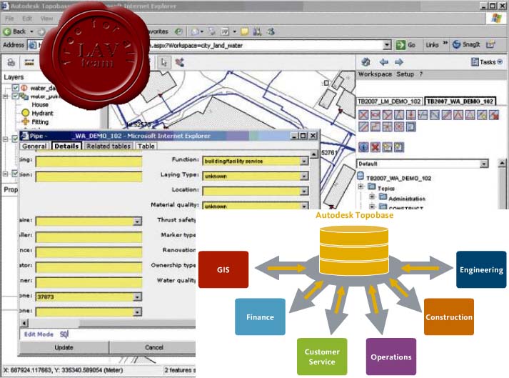Image resolution: width=509 pixels, height=378 pixels.
Task: Select the parallel diagonal lines tool icon
Action: (x=363, y=126)
